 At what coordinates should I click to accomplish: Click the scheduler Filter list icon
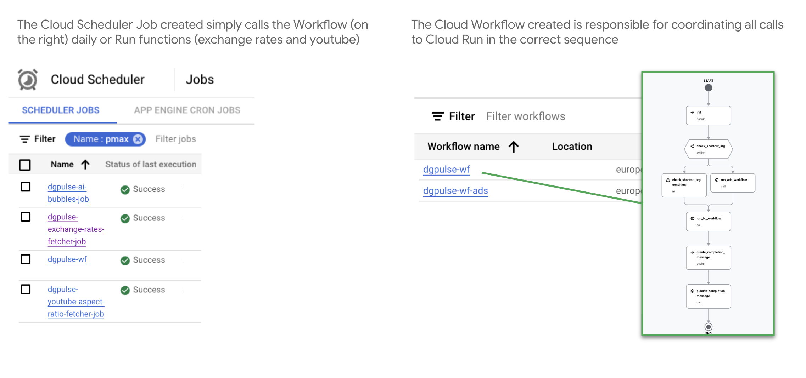click(x=24, y=139)
